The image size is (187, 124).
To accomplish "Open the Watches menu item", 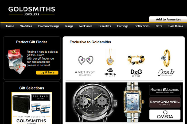I will (x=26, y=26).
